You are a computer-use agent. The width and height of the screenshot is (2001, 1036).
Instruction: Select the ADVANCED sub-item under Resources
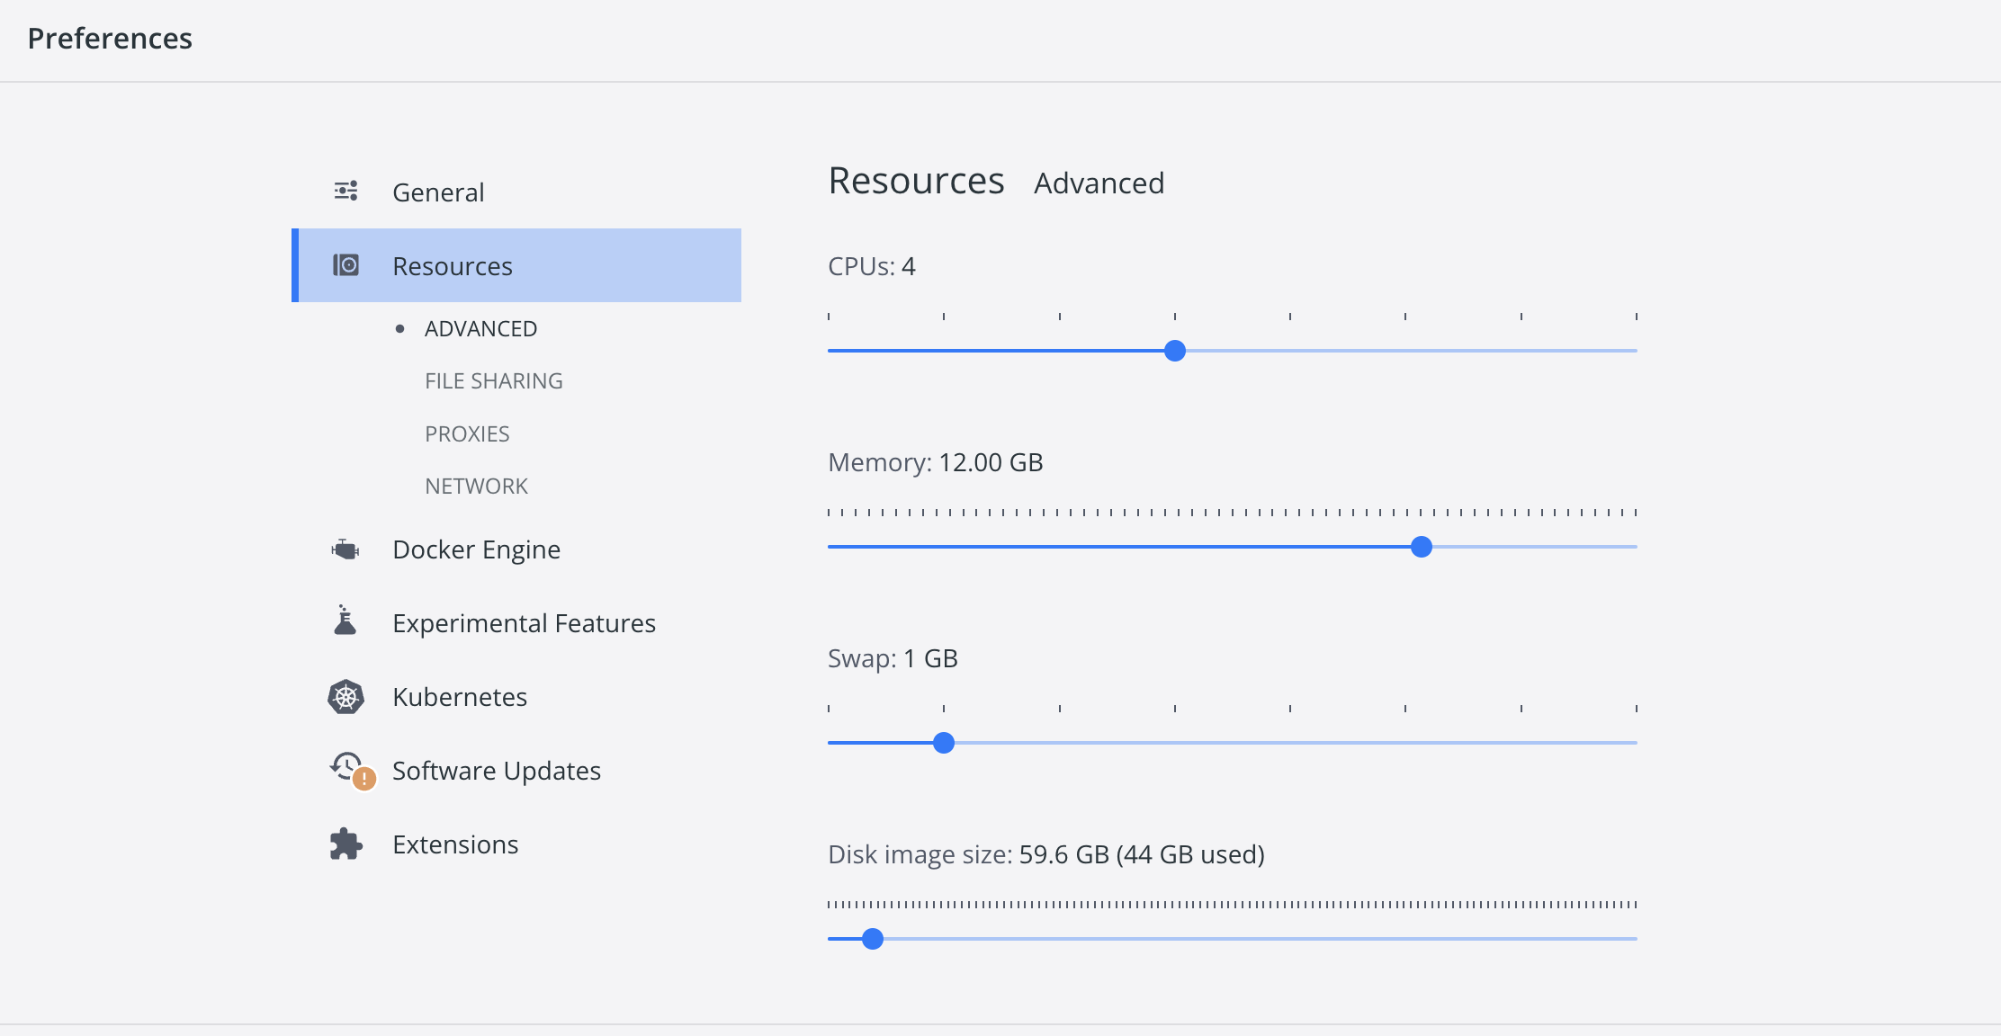tap(480, 329)
